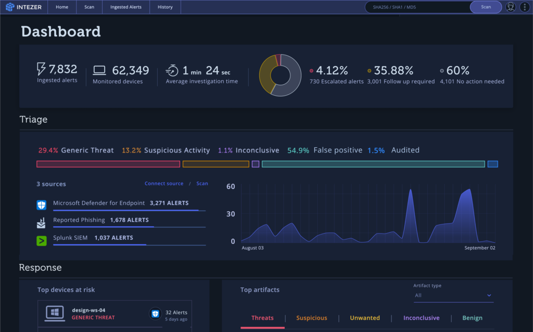Open the Reported Phishing source
The width and height of the screenshot is (533, 332).
pyautogui.click(x=79, y=220)
